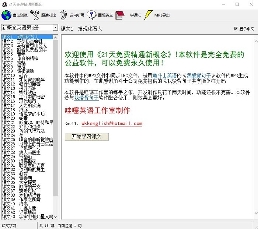Toggle the 显示中文 checkbox
The width and height of the screenshot is (258, 229).
(x=236, y=29)
